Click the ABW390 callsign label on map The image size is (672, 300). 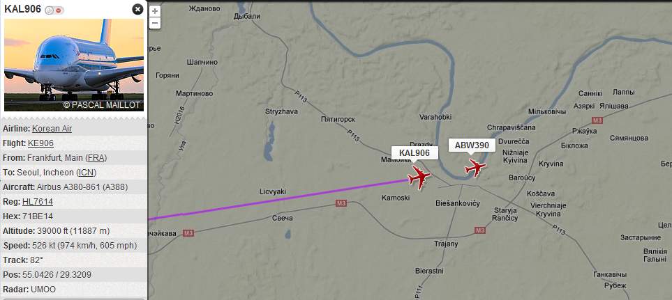472,145
